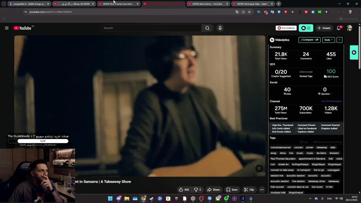Open the Tools dropdown in Videolytics
Screen dimensions: 361x203
pyautogui.click(x=329, y=40)
